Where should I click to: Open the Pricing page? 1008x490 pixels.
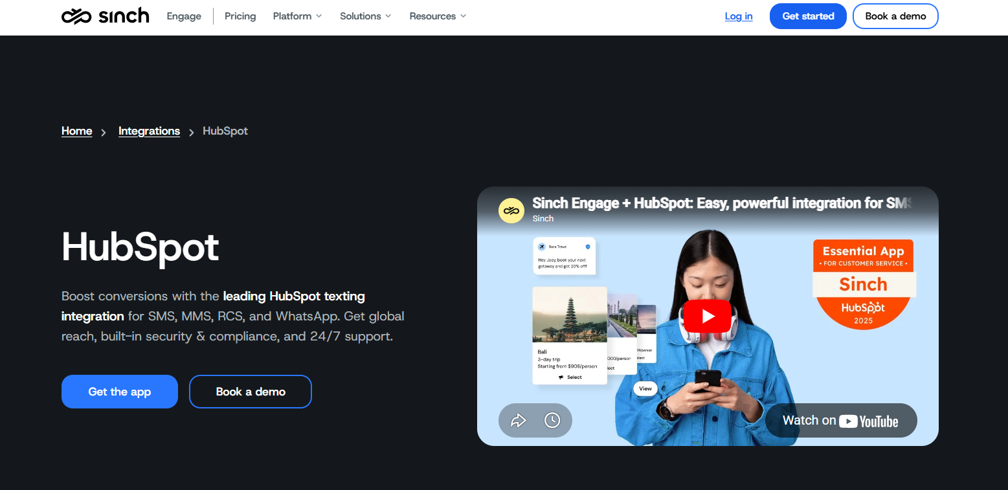[x=240, y=16]
